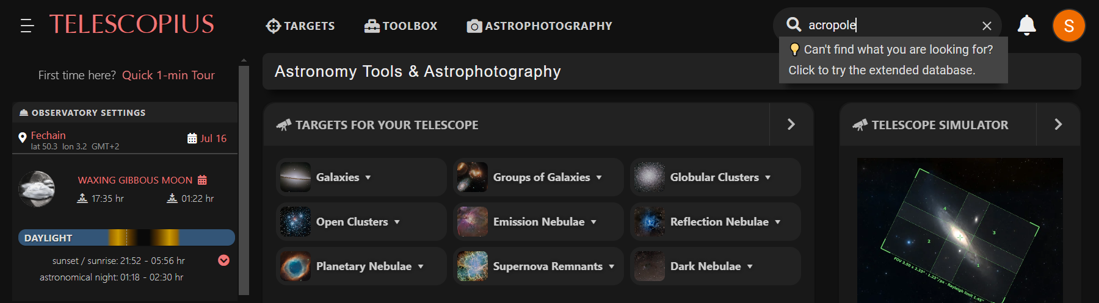1099x303 pixels.
Task: Click the notifications bell icon
Action: (1026, 25)
